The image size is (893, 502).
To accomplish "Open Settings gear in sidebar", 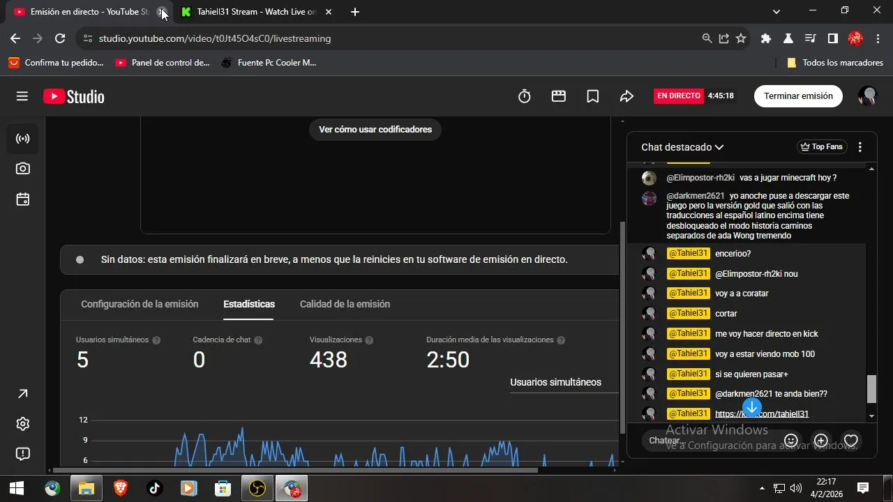I will 23,424.
